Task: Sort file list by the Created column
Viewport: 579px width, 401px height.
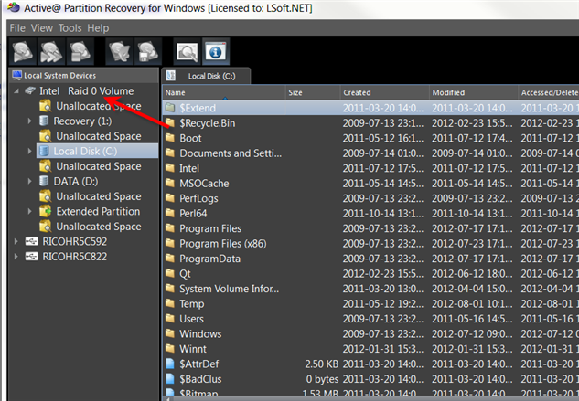Action: (385, 92)
